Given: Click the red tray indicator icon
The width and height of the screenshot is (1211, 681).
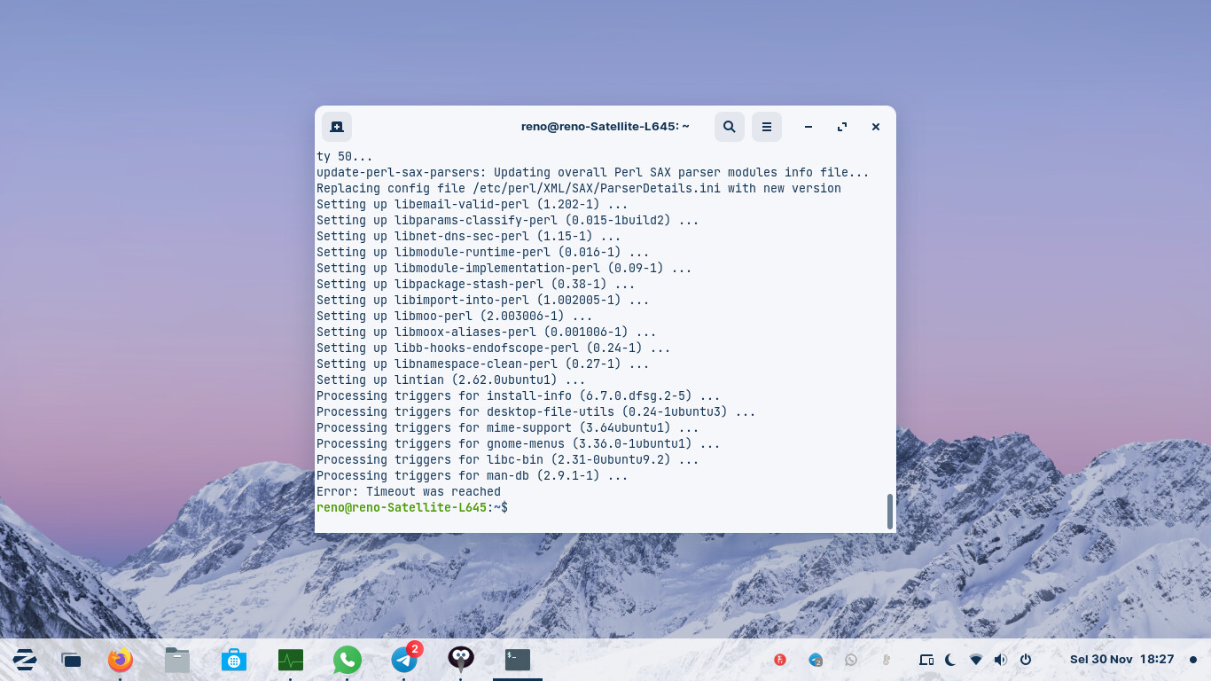Looking at the screenshot, I should 780,660.
